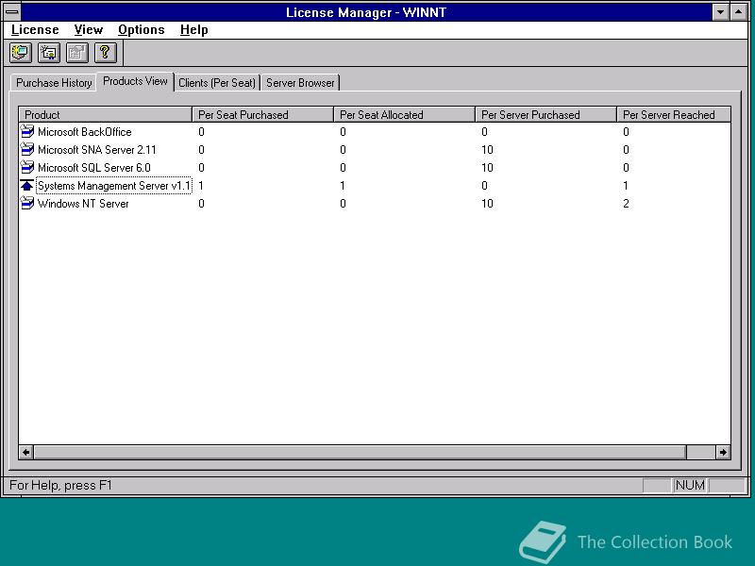Click Windows NT Server's Per Server Purchased value 10

[x=487, y=204]
